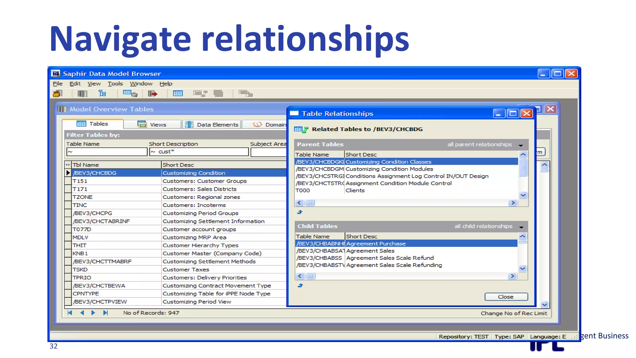Click the Related Tables header icon
The height and width of the screenshot is (358, 636).
click(301, 129)
